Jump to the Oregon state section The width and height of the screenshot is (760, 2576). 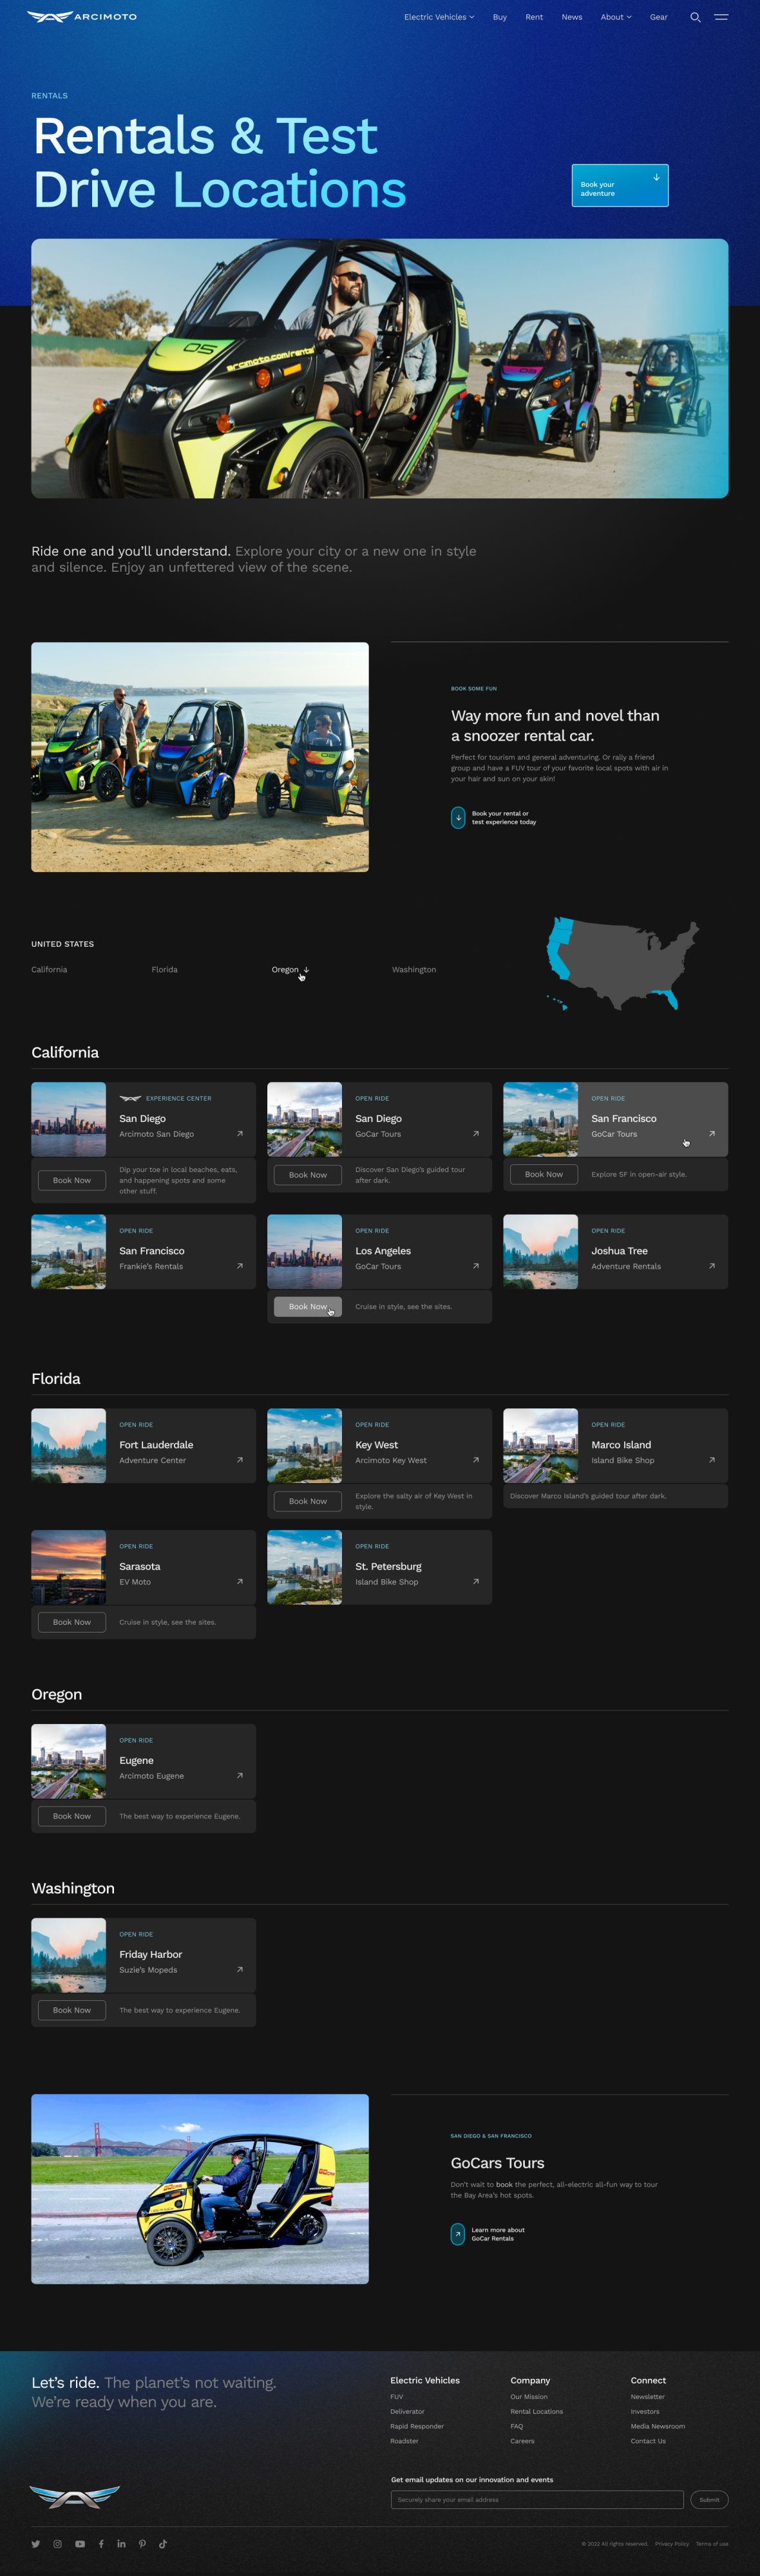point(289,969)
